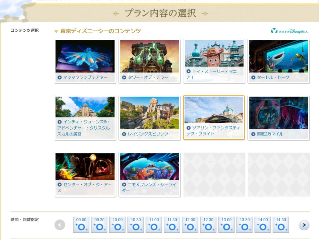Select the マジックランプシアター attraction card
The image size is (319, 240).
[x=85, y=61]
